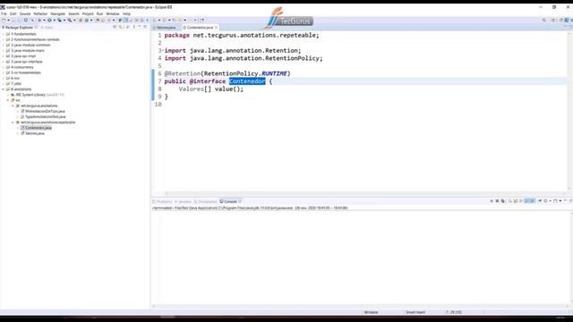Open the Project menu

(x=88, y=13)
